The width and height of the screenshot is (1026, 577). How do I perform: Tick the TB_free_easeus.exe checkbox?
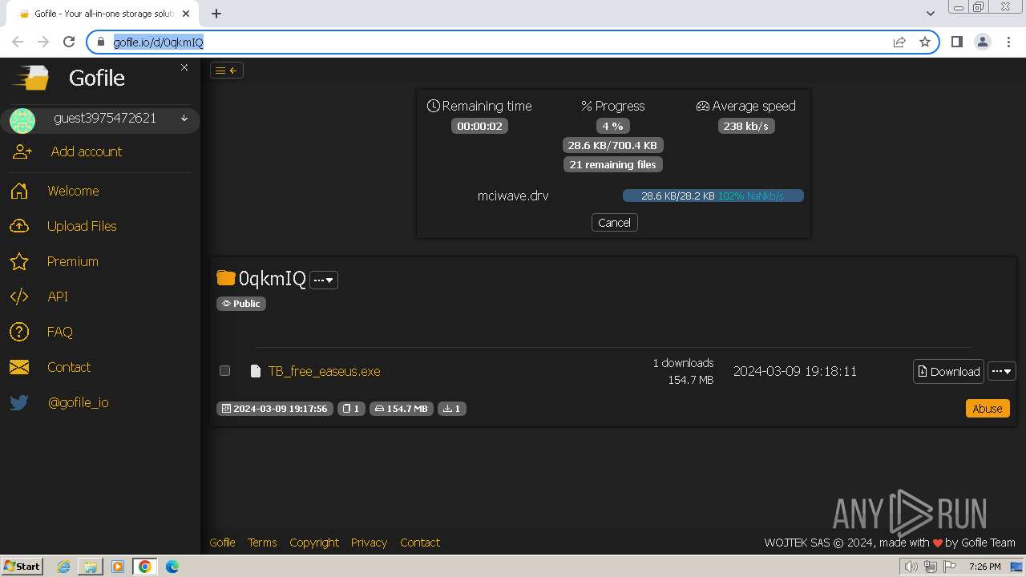(x=224, y=370)
